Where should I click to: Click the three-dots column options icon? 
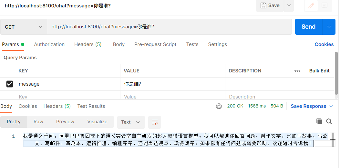coord(297,71)
